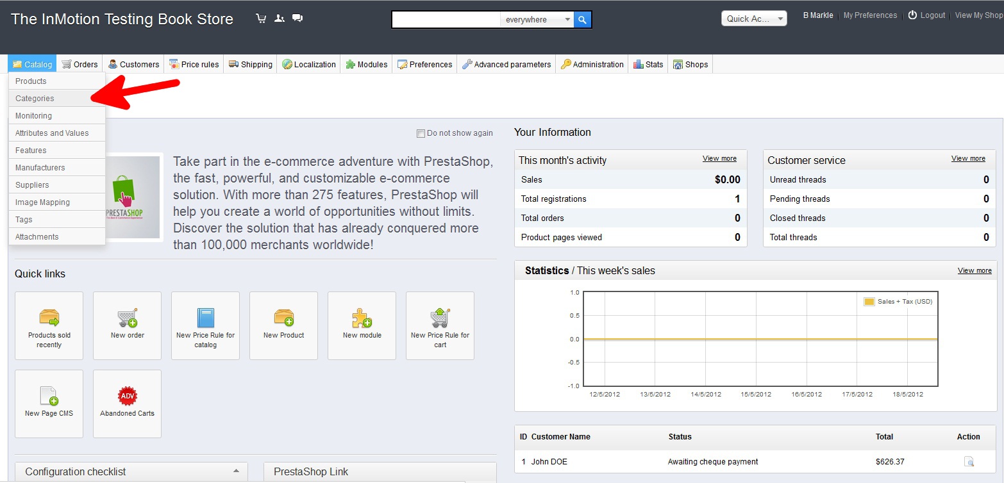Viewport: 1004px width, 483px height.
Task: Go to the Administration tab
Action: click(592, 64)
